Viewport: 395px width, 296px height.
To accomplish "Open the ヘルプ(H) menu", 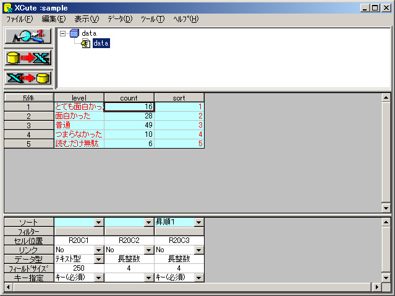I will coord(186,19).
